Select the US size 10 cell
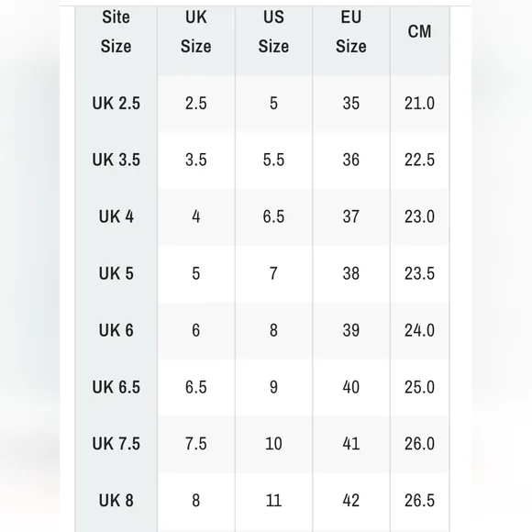The height and width of the screenshot is (532, 532). pos(273,444)
